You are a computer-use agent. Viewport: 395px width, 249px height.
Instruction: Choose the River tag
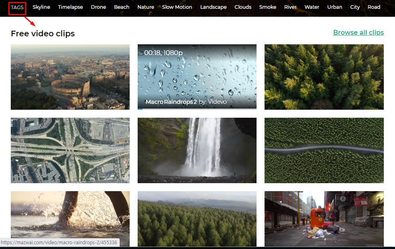coord(290,7)
